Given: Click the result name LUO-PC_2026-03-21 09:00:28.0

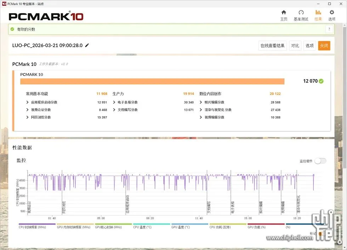Looking at the screenshot, I should pos(47,45).
